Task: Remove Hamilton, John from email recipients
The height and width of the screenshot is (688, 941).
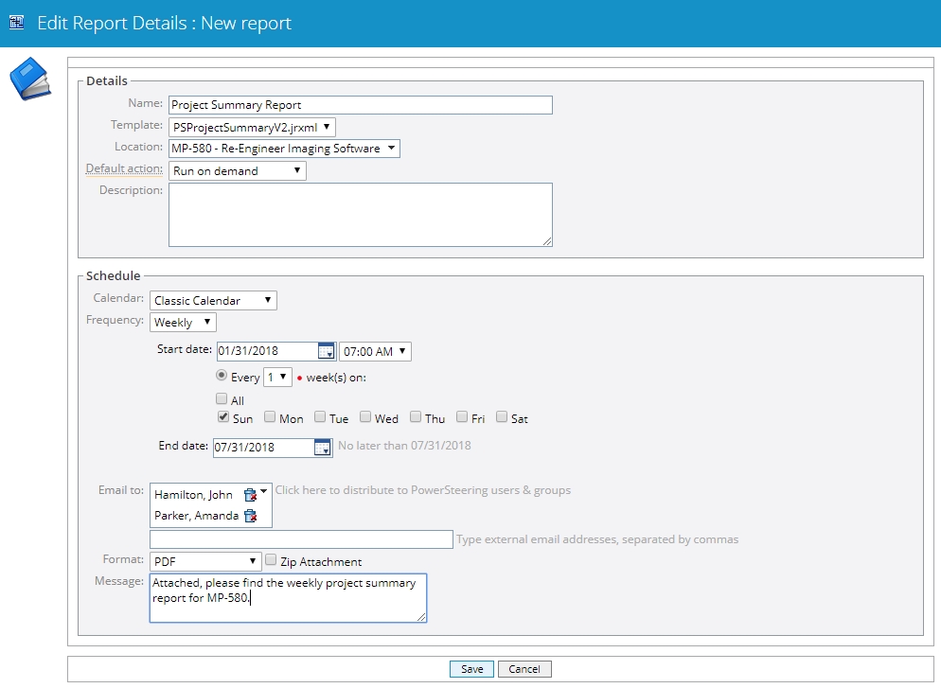Action: (x=250, y=495)
